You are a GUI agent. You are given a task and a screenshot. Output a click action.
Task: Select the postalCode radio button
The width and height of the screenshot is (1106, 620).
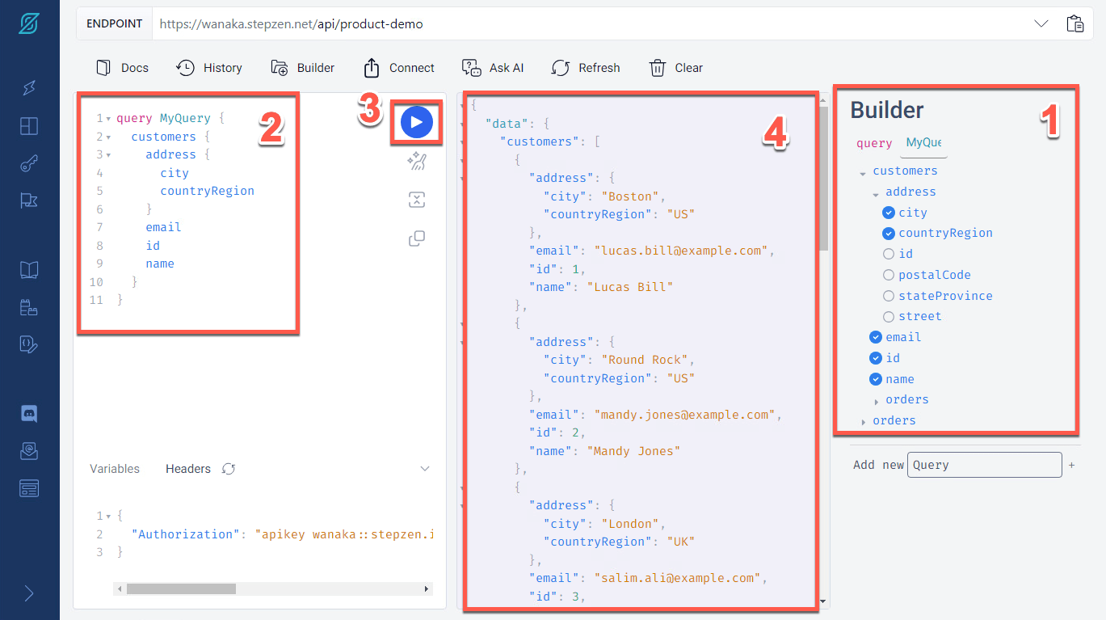(x=888, y=274)
